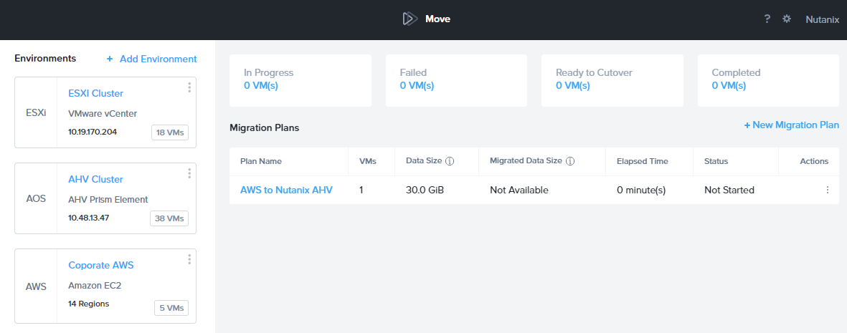The width and height of the screenshot is (847, 333).
Task: Click the 38 VMs badge
Action: point(169,218)
